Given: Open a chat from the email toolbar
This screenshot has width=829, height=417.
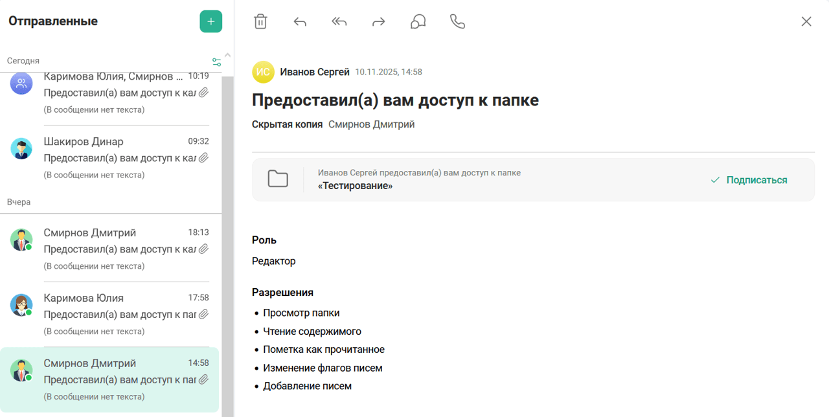Looking at the screenshot, I should tap(417, 21).
